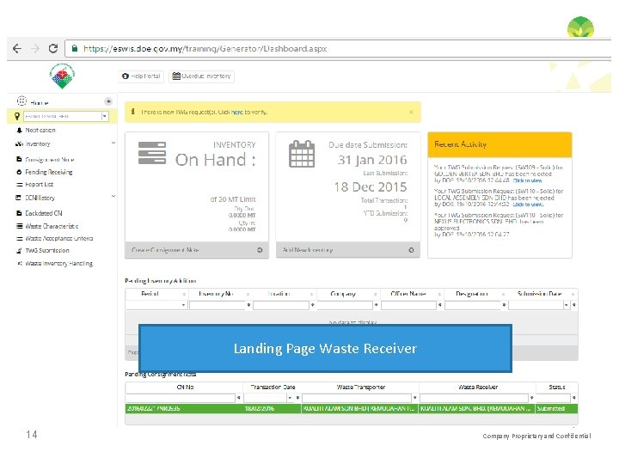This screenshot has width=619, height=464.
Task: Click the calendar icon on the due date card
Action: [302, 155]
